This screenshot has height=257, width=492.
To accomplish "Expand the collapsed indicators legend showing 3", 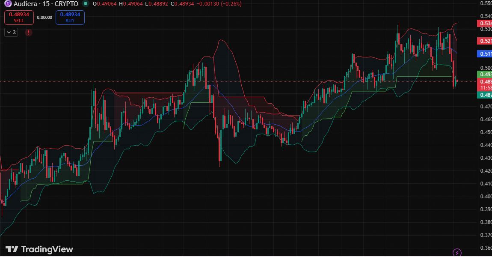I will [x=11, y=32].
